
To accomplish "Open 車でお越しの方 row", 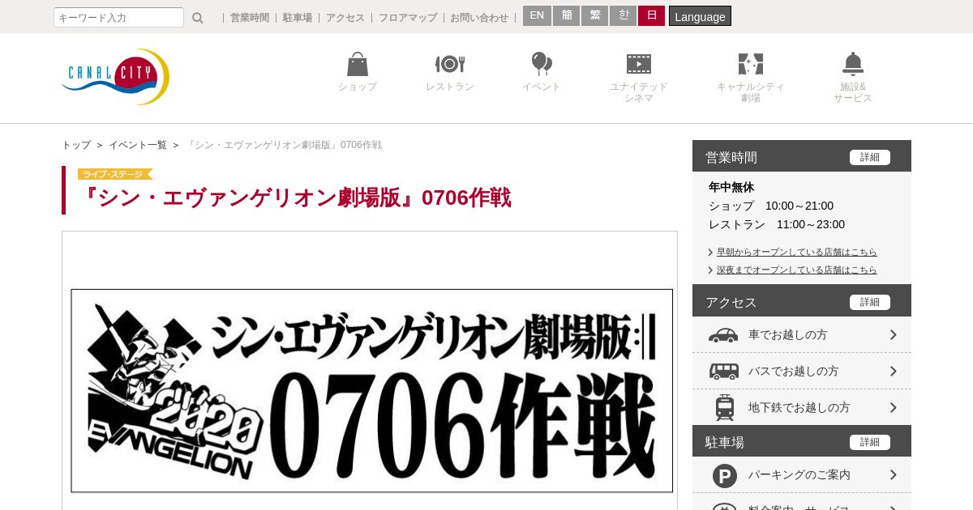I will coord(802,334).
